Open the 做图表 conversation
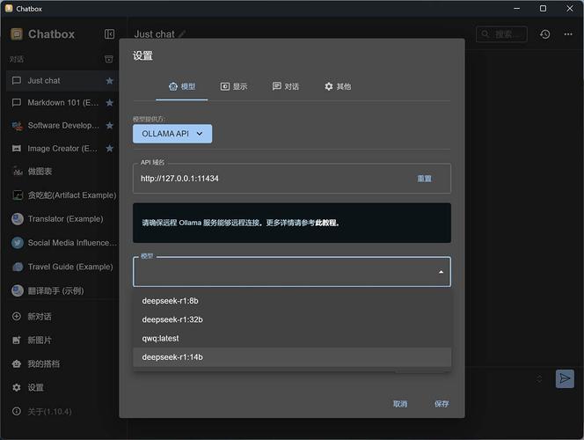The height and width of the screenshot is (440, 584). [x=62, y=172]
